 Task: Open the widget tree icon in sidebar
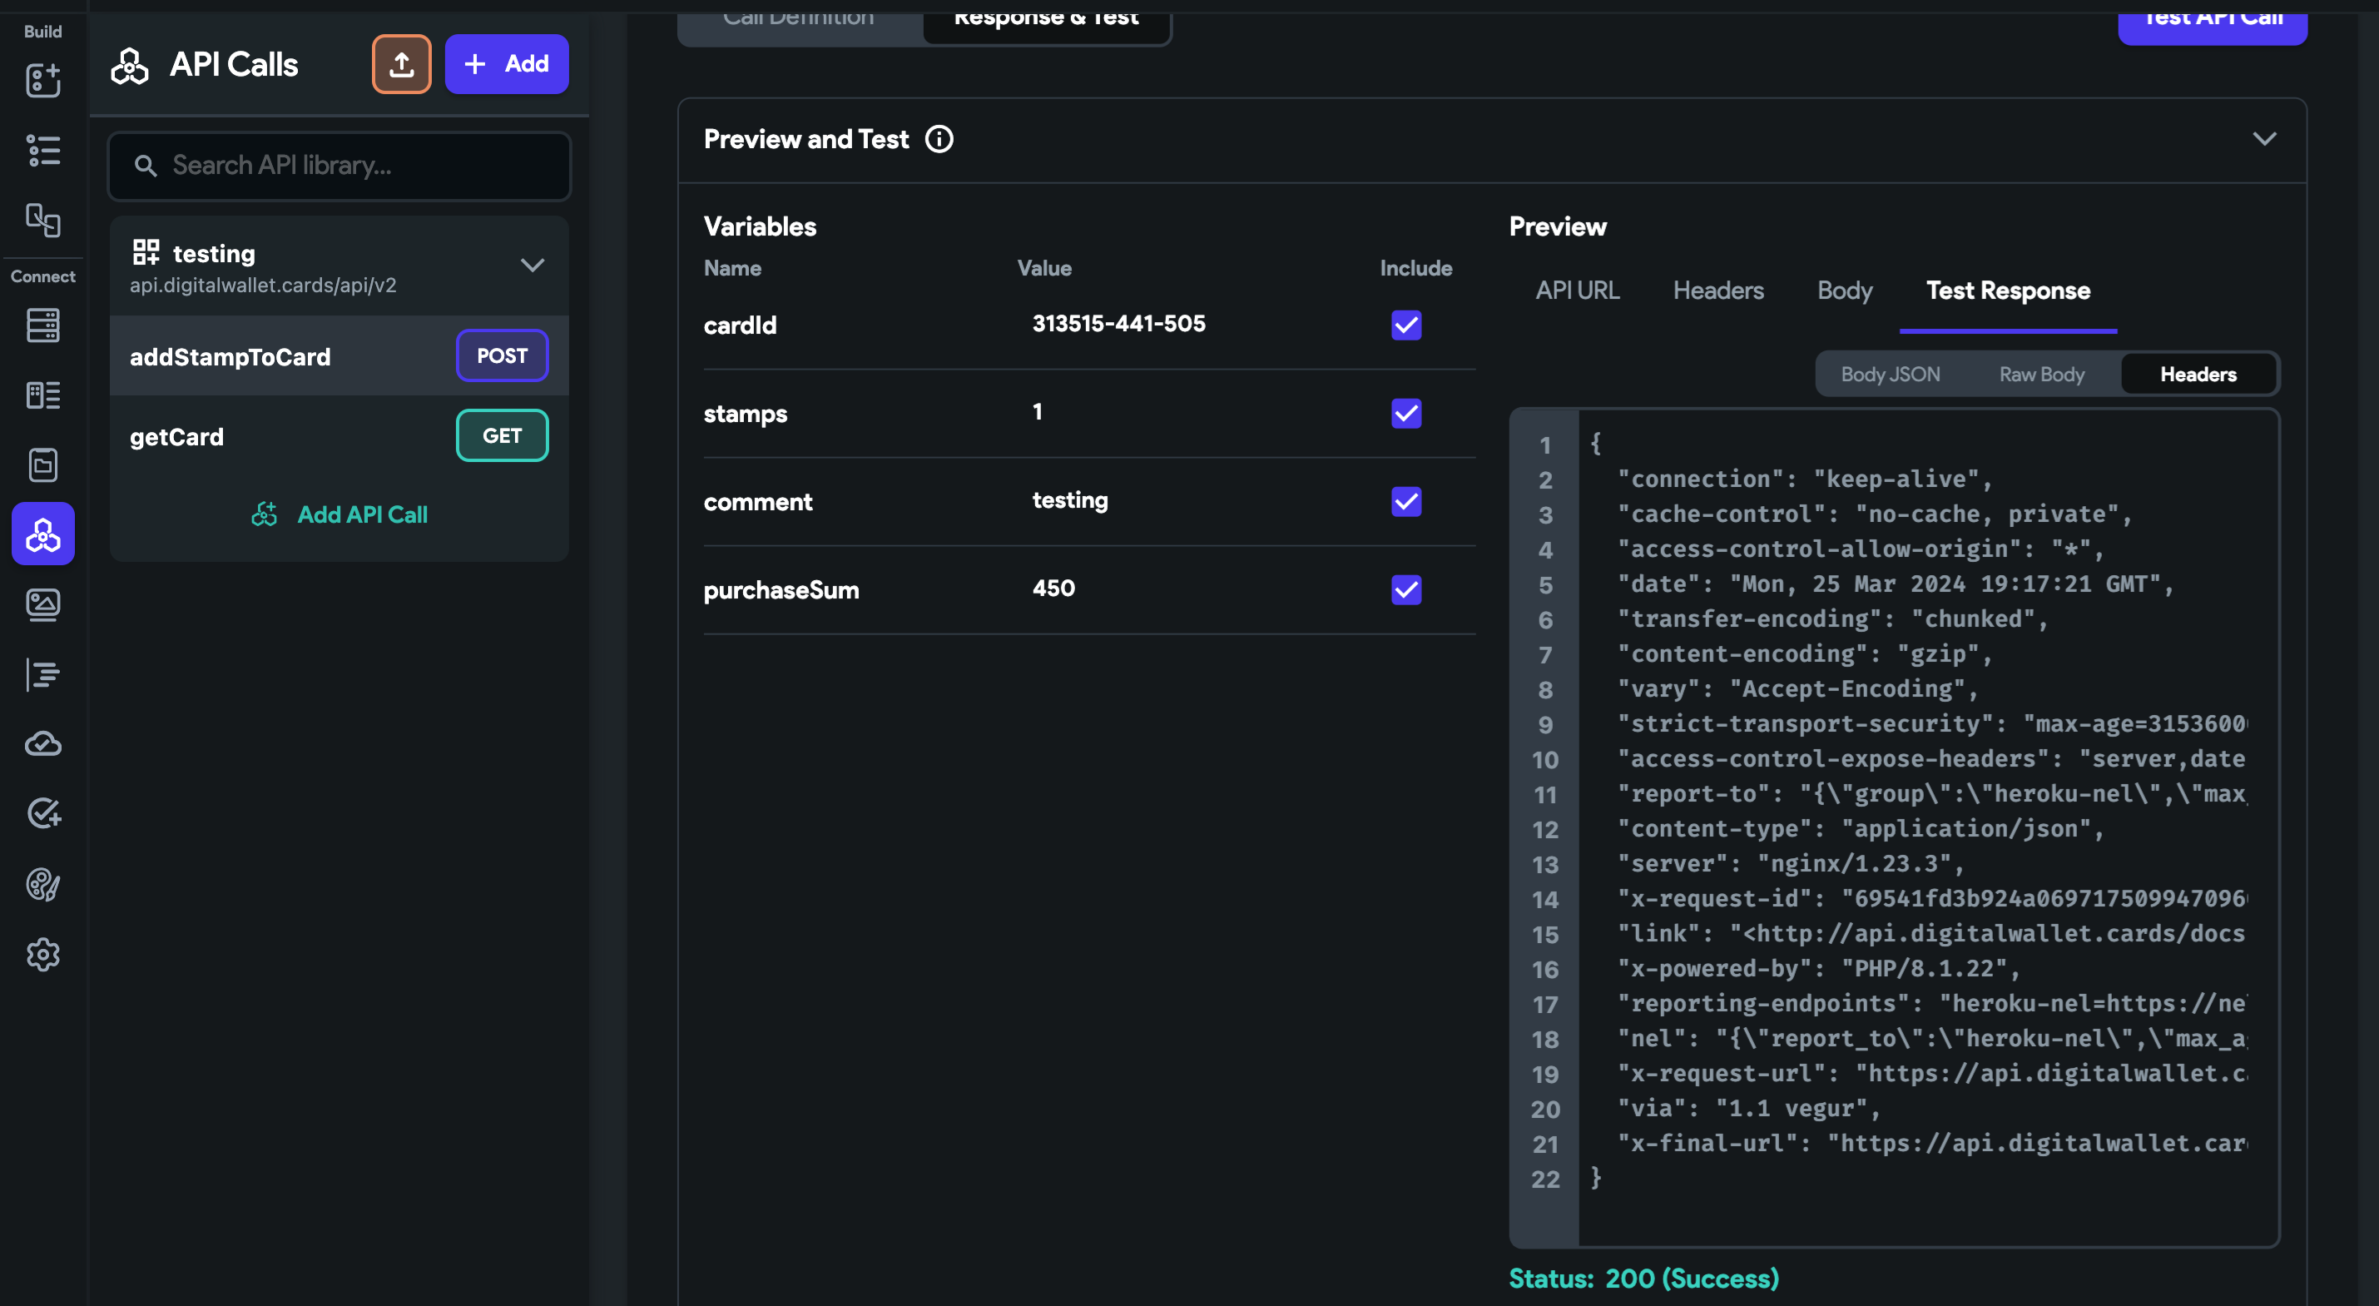tap(42, 151)
